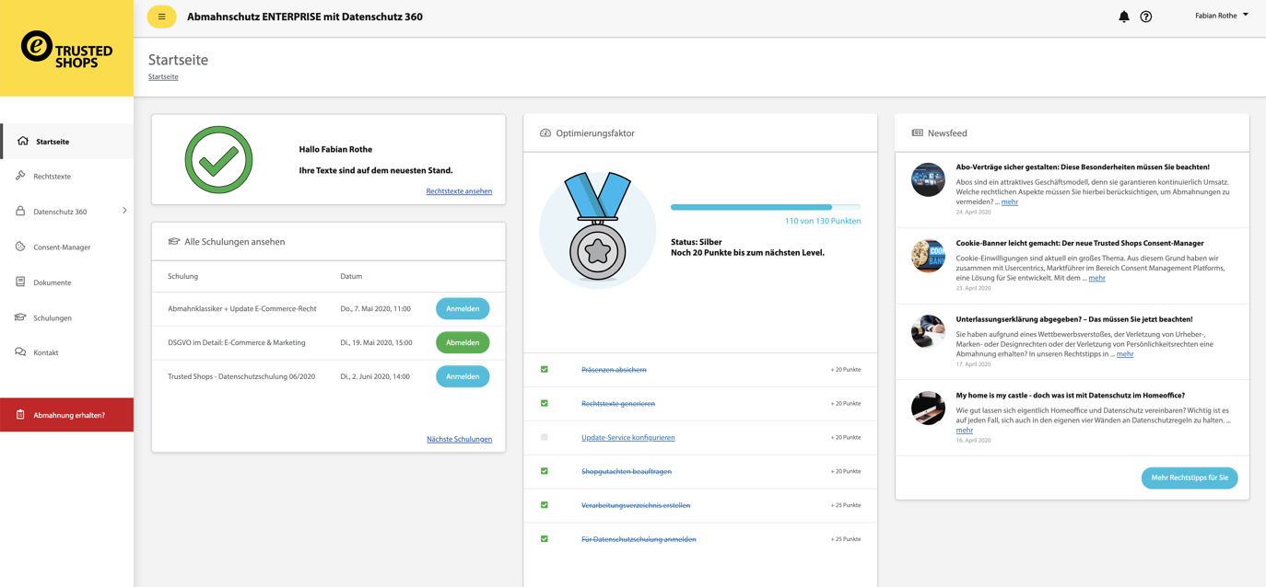Click the newspaper icon beside Newsfeed
Viewport: 1266px width, 587px height.
click(x=918, y=133)
